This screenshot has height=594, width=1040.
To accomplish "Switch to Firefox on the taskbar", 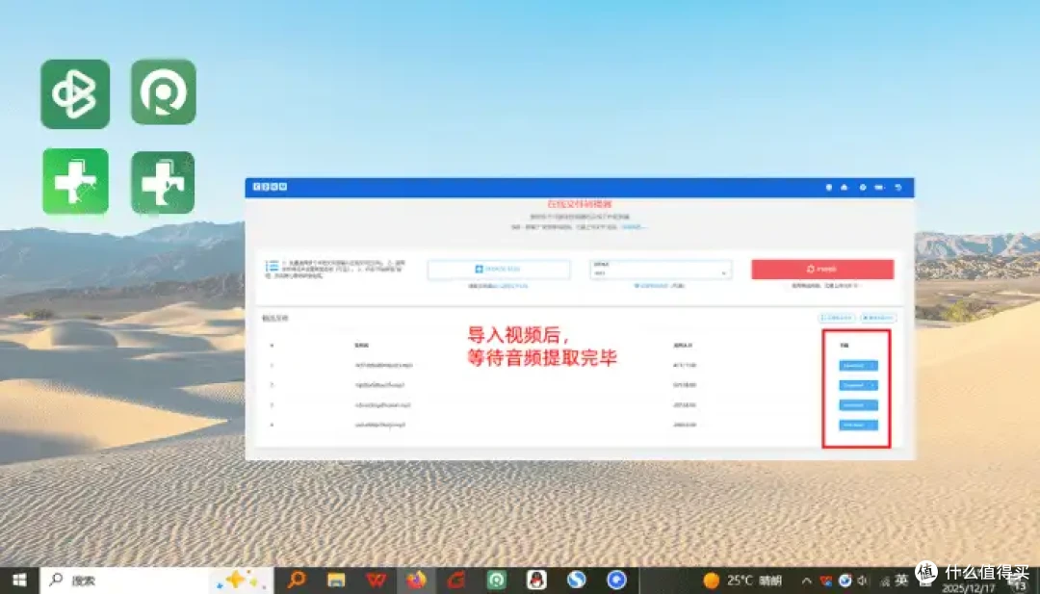I will pos(417,581).
